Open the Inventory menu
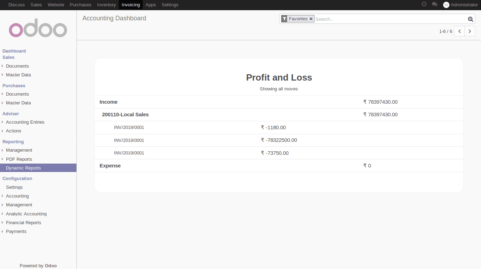This screenshot has width=481, height=269. tap(107, 5)
